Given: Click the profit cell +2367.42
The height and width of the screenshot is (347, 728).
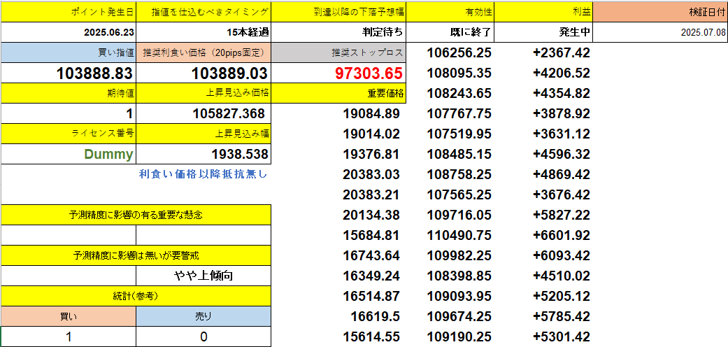Looking at the screenshot, I should tap(562, 53).
